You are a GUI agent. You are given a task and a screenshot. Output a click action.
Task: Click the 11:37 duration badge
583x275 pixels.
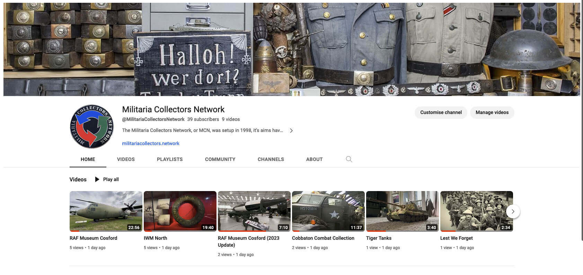(x=356, y=227)
